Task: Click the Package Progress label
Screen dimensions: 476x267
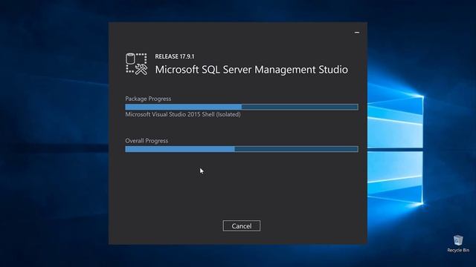Action: [x=148, y=99]
